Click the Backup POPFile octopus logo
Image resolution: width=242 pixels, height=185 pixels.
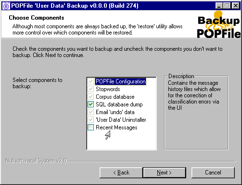[x=219, y=24]
